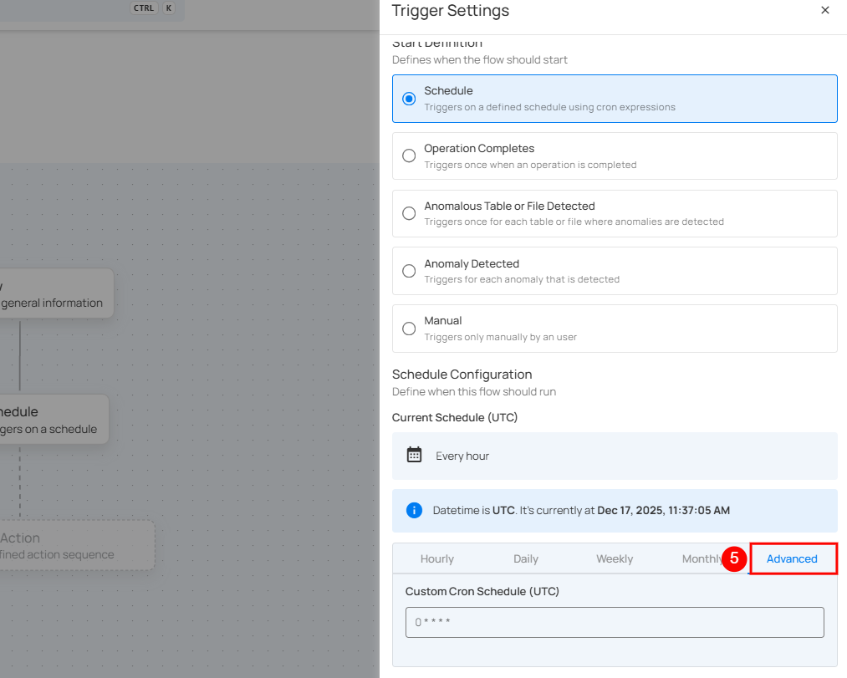The height and width of the screenshot is (678, 847).
Task: Click the general information node on canvas
Action: click(x=54, y=294)
